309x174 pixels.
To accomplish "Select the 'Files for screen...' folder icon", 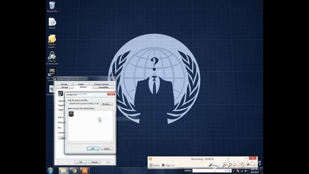I will pyautogui.click(x=52, y=41).
